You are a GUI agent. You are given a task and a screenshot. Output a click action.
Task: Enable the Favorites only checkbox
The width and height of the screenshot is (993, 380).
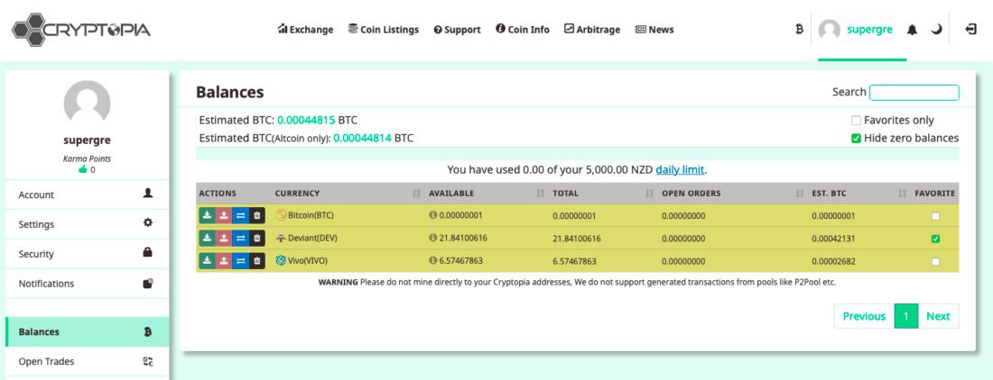[x=856, y=120]
